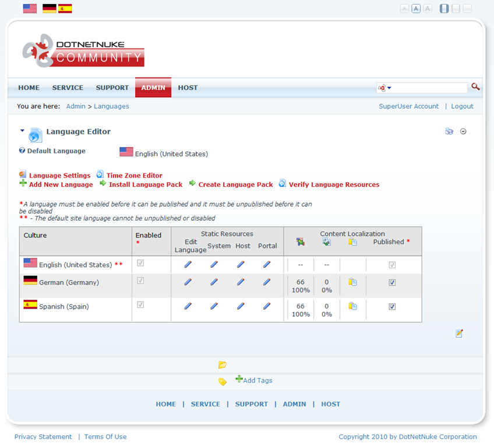Select the ADMIN tab in top navigation

pyautogui.click(x=153, y=87)
